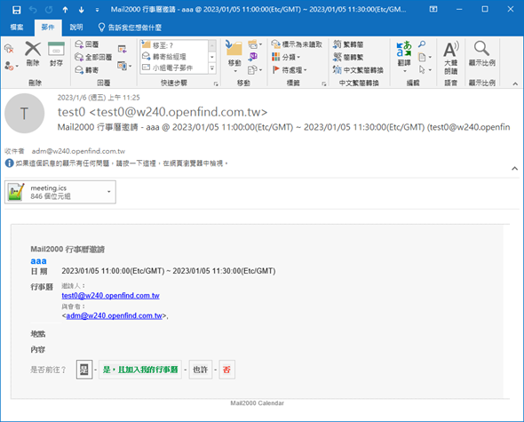Viewport: 524px width, 422px height.
Task: Open the meeting.ics attachment dropdown arrow
Action: (109, 192)
